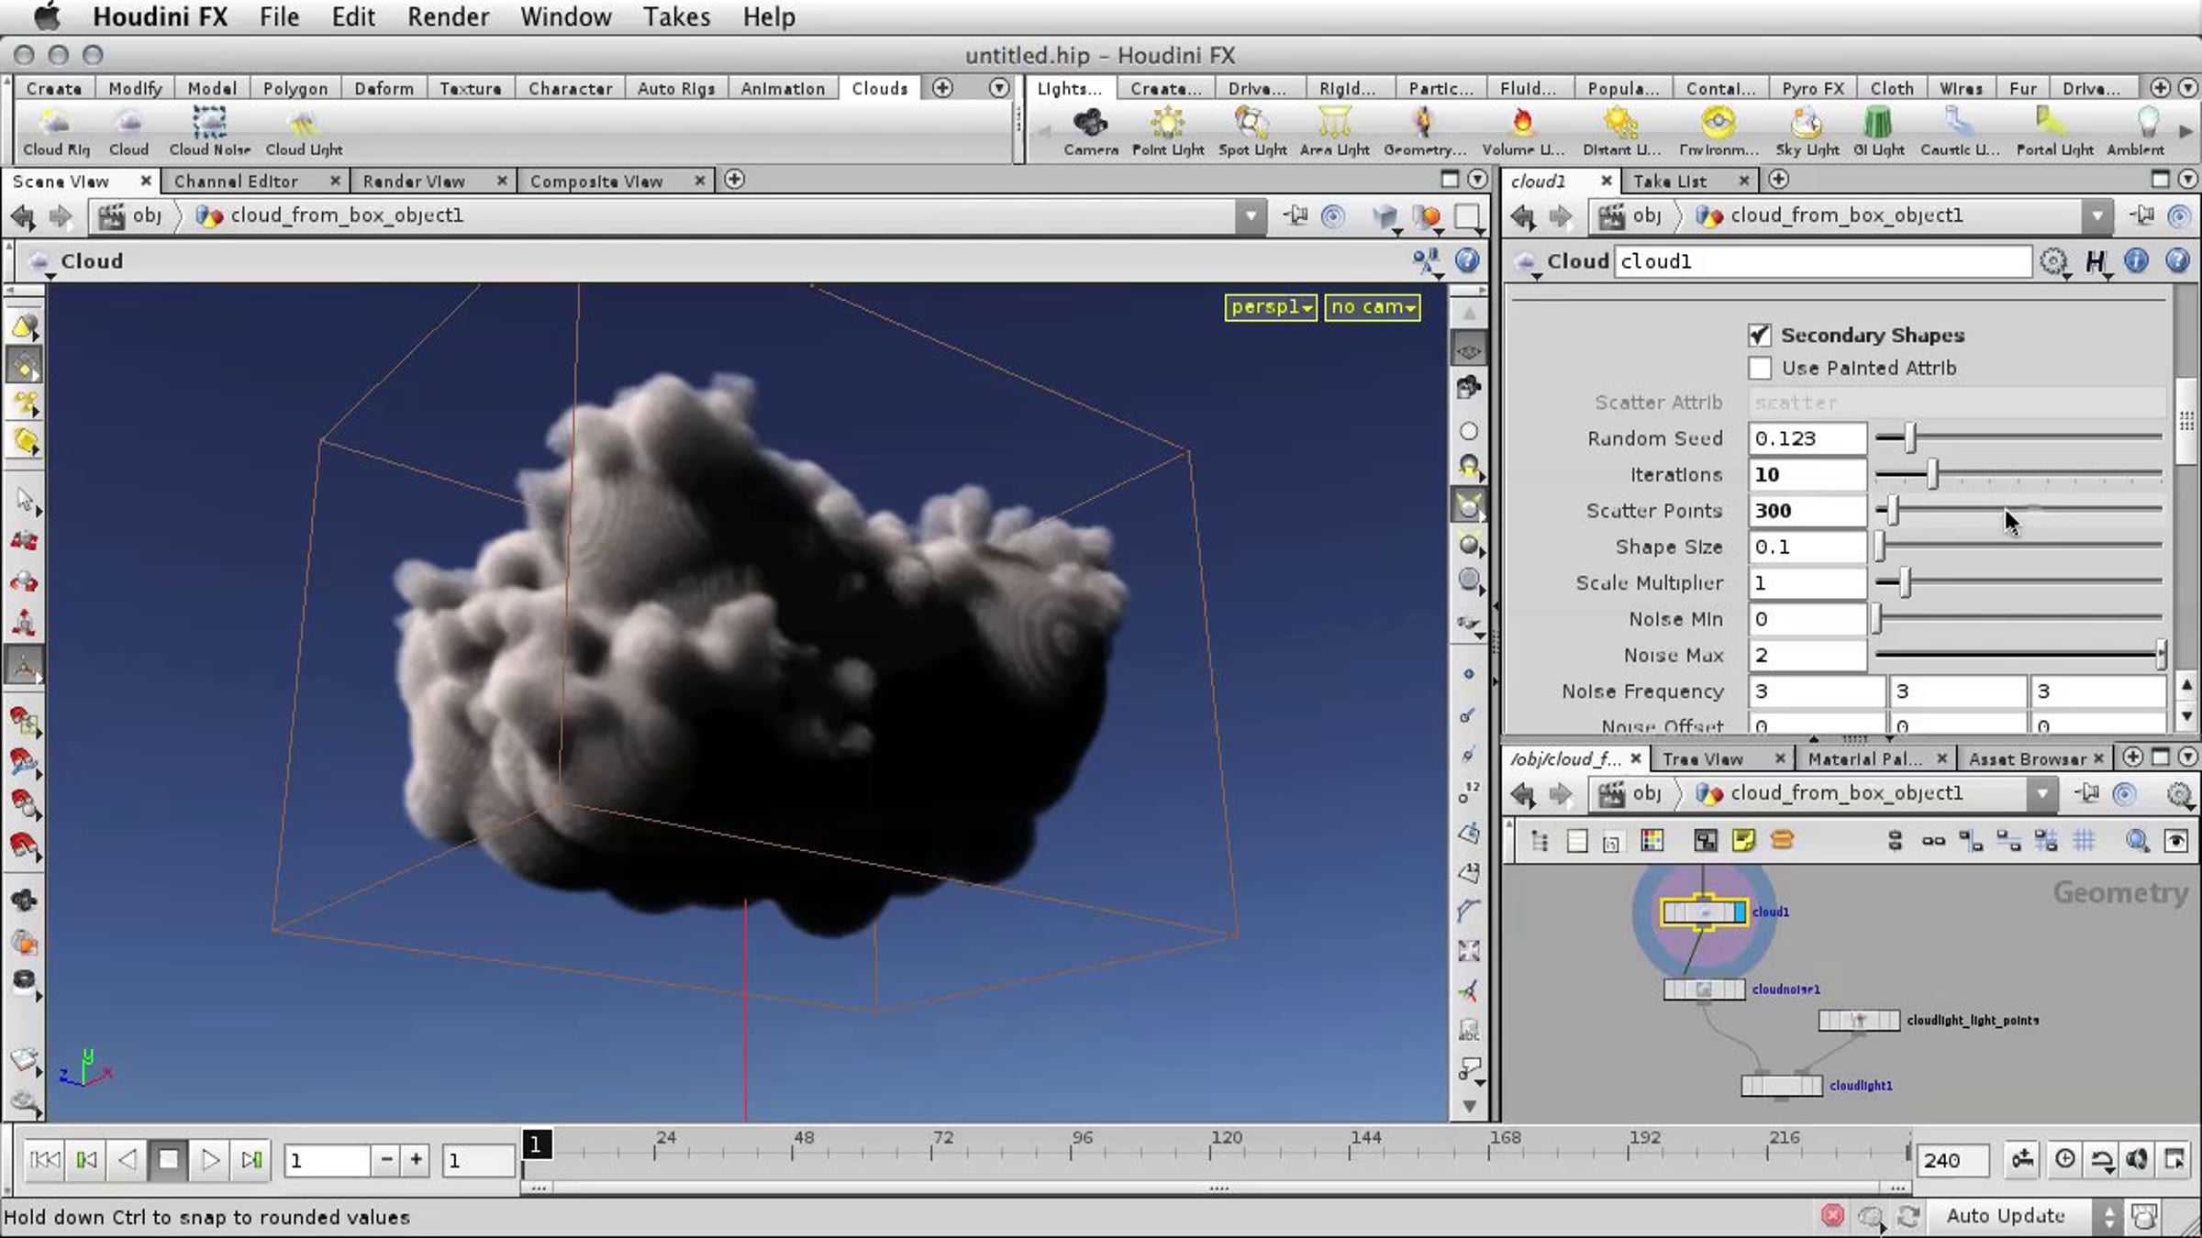Click obj in the Scene View path

147,216
